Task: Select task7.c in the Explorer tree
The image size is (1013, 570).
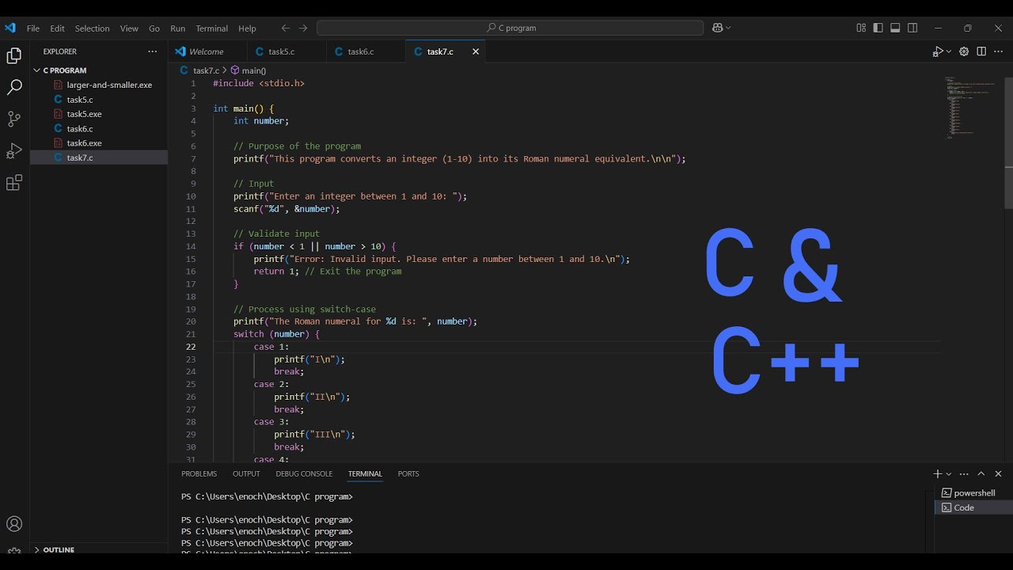Action: 99,158
